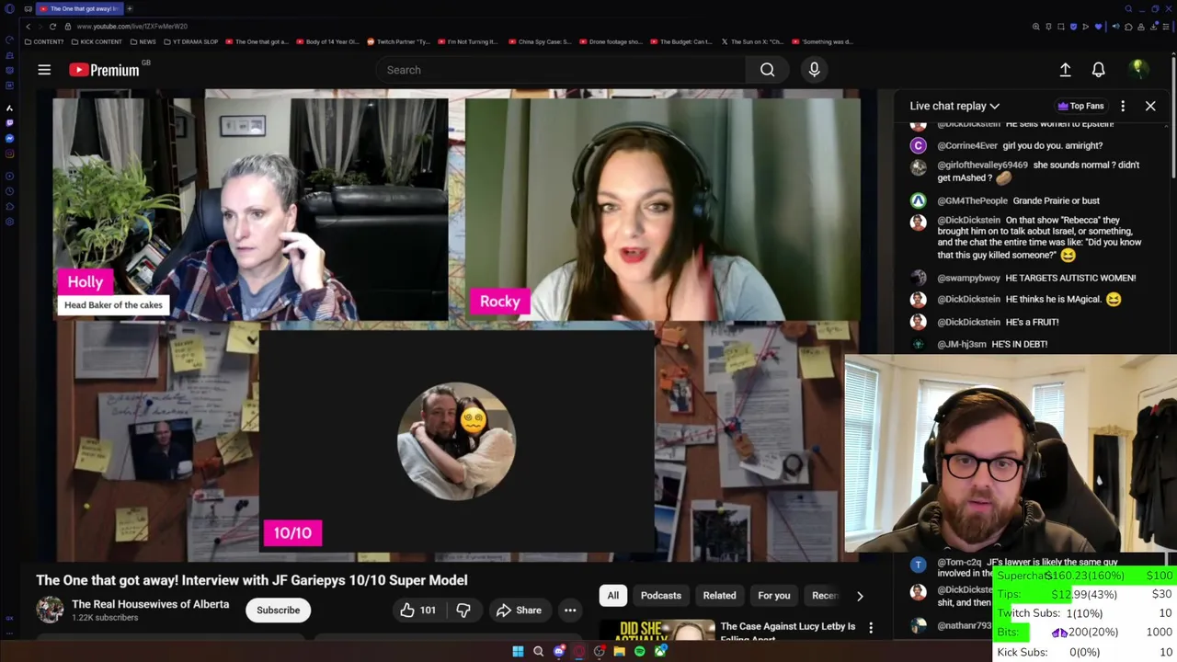Subscribe to Real Housewives of Alberta

[x=278, y=611]
